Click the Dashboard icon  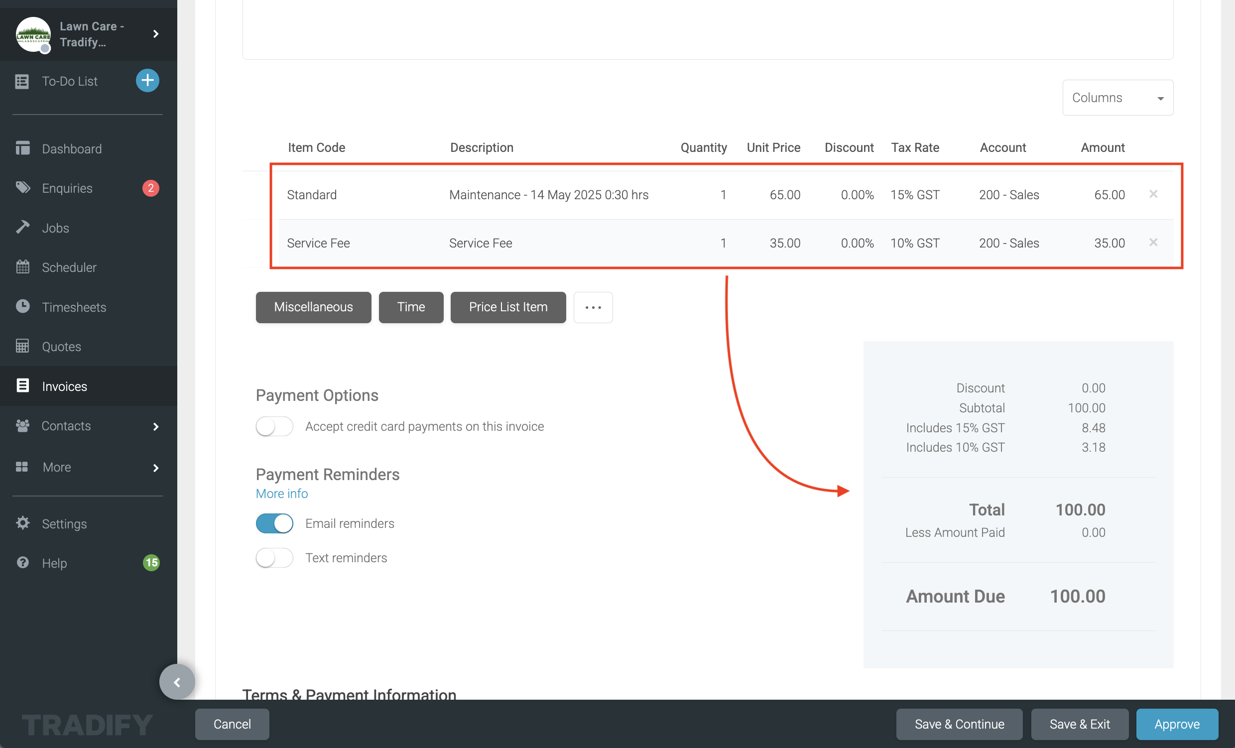(x=22, y=148)
